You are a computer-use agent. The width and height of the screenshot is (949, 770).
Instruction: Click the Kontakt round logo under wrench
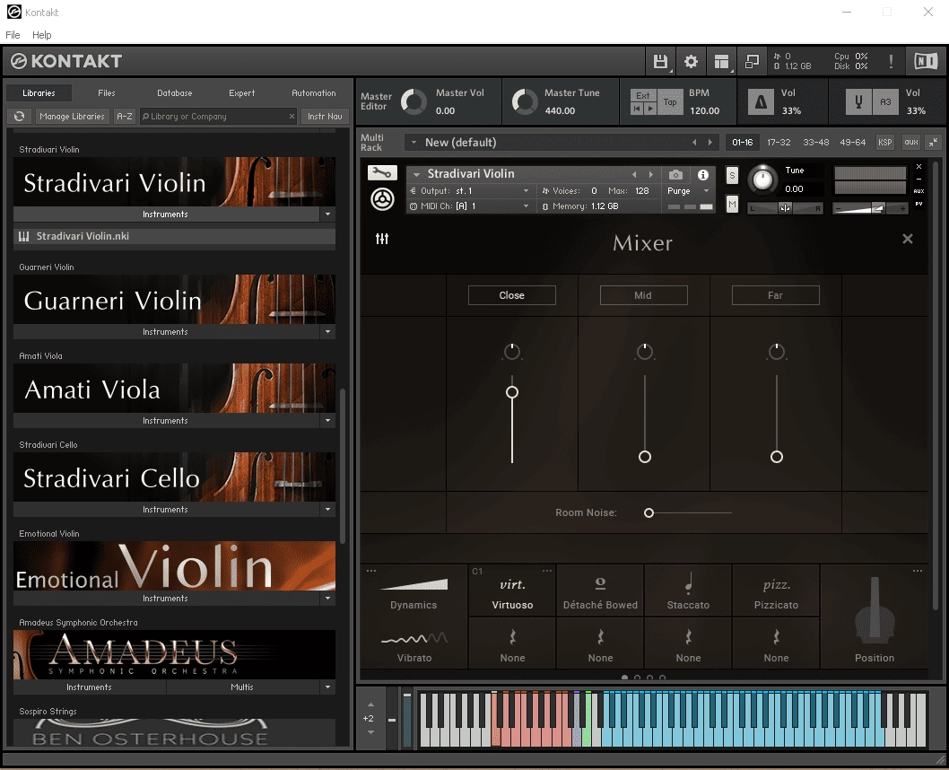point(382,199)
